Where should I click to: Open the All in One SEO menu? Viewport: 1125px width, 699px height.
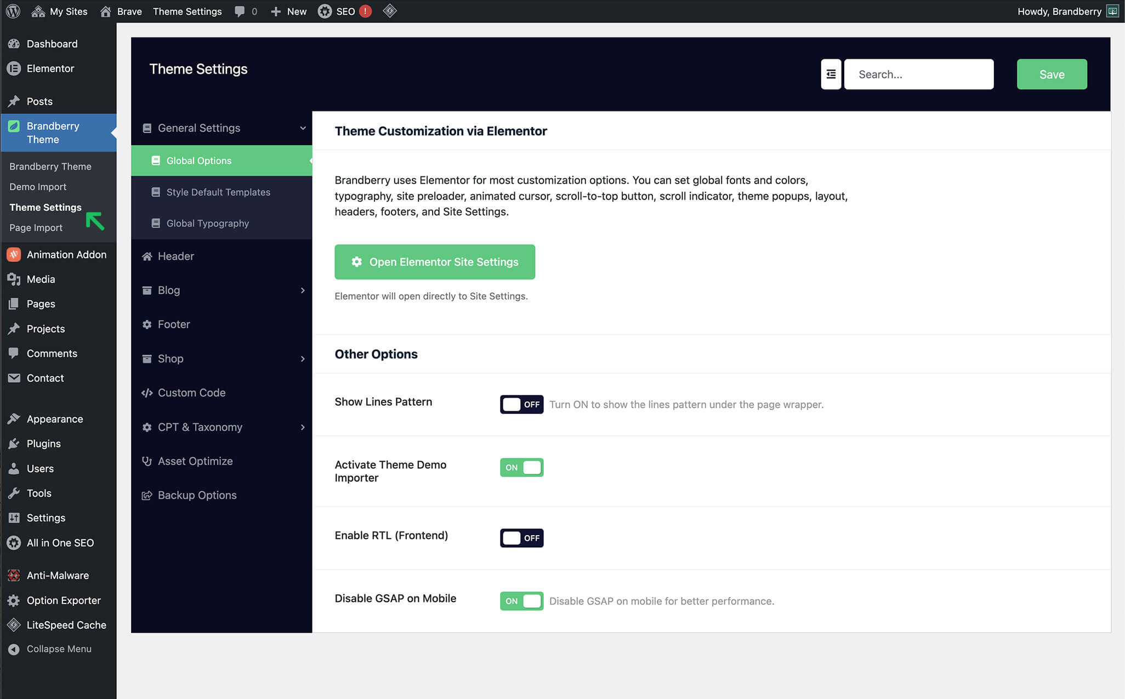tap(60, 543)
